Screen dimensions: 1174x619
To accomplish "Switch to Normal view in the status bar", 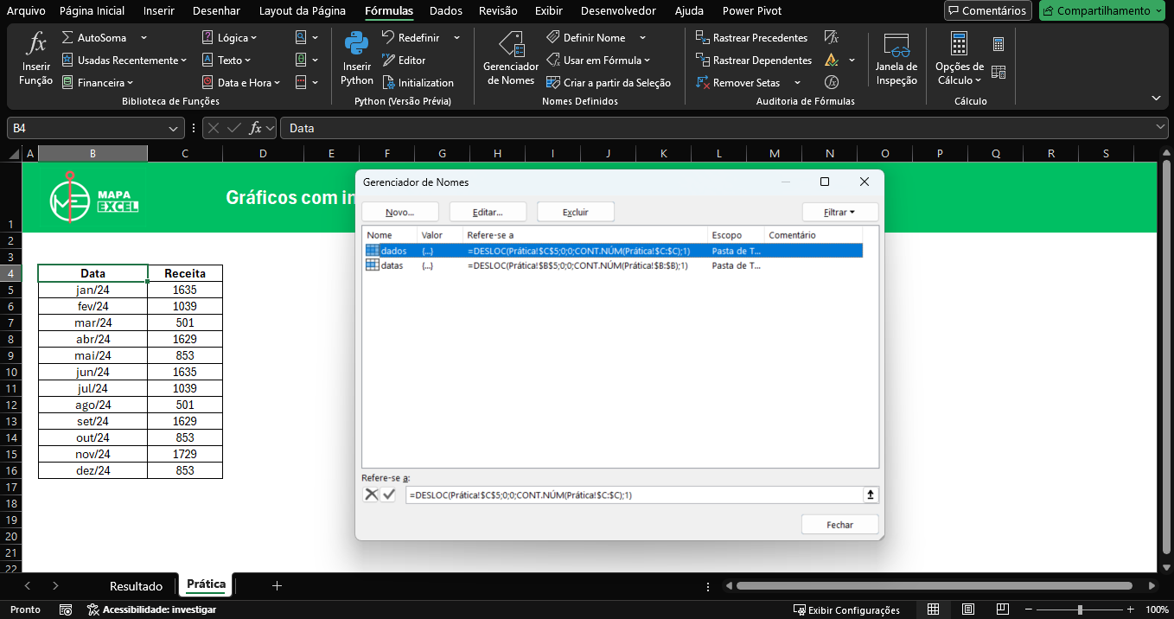I will coord(933,609).
